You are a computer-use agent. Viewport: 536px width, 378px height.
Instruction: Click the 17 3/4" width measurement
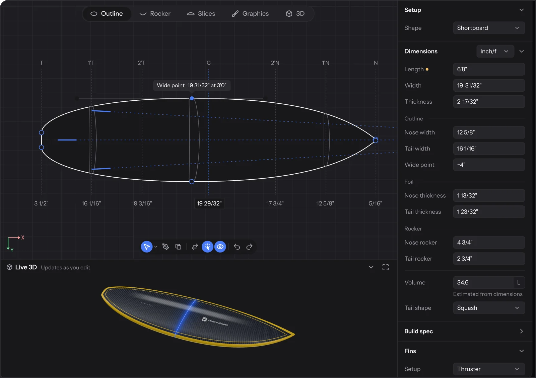click(275, 203)
